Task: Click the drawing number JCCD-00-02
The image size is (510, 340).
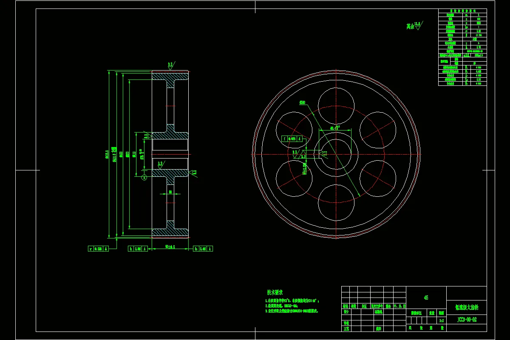Action: tap(467, 320)
